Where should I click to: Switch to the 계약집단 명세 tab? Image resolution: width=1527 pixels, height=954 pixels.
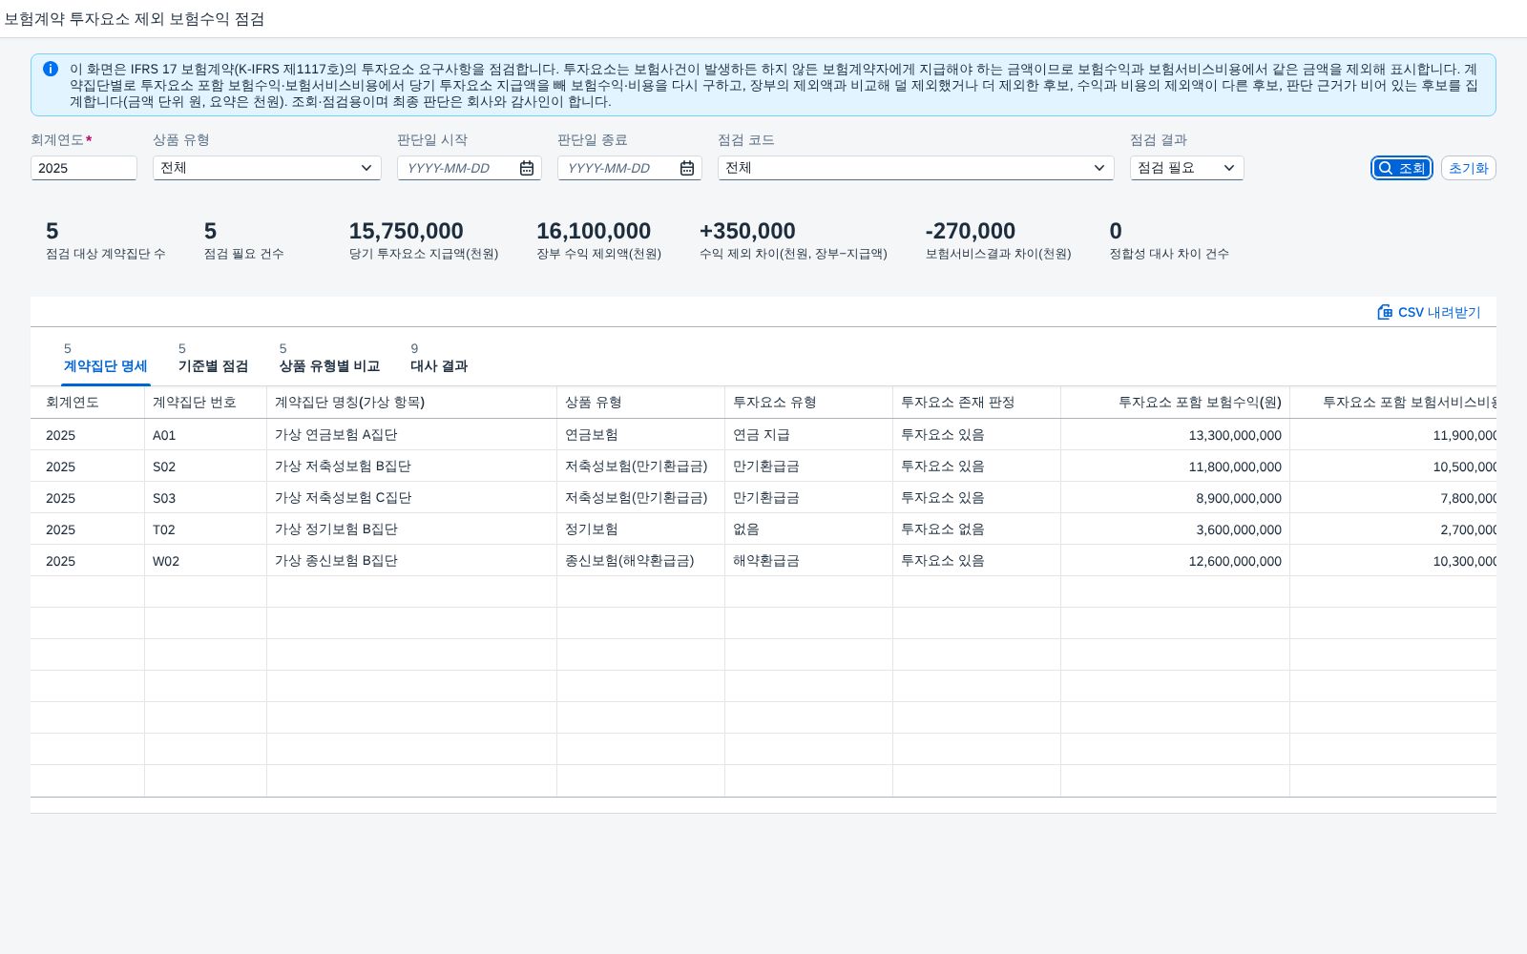106,359
